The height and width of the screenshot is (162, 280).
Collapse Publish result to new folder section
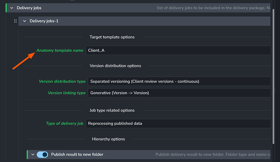click(x=33, y=155)
